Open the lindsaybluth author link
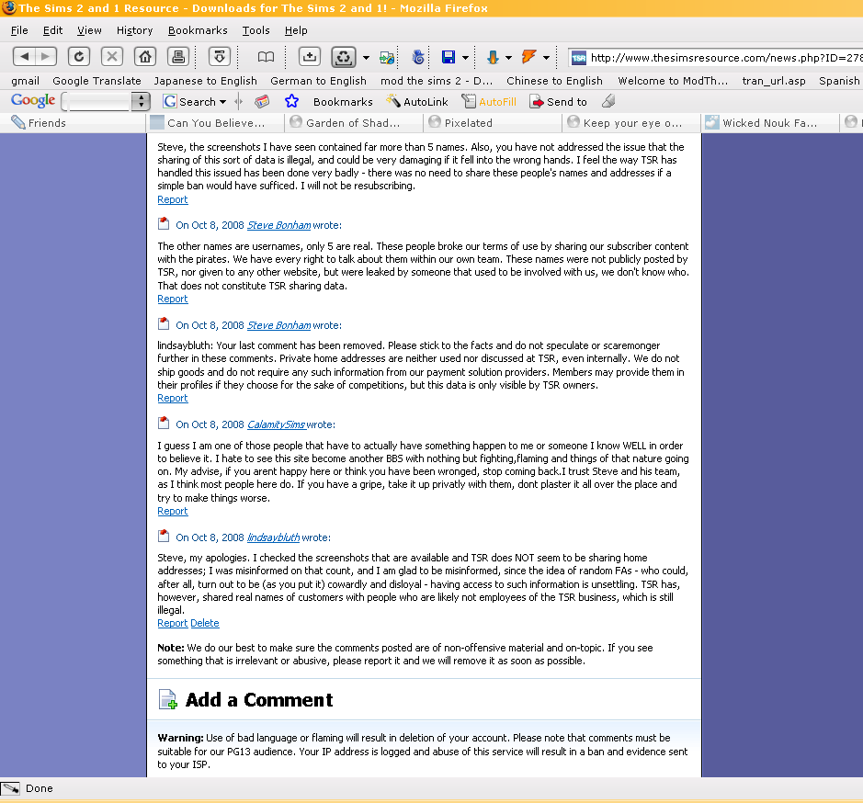 [x=274, y=537]
